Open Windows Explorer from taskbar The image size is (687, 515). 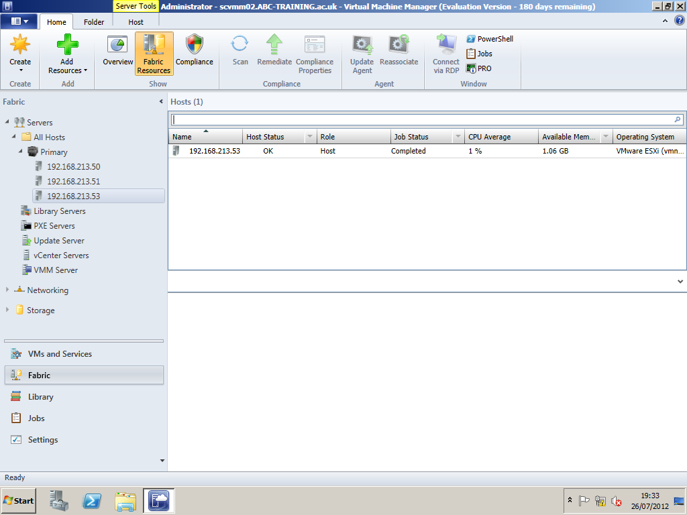pyautogui.click(x=125, y=500)
